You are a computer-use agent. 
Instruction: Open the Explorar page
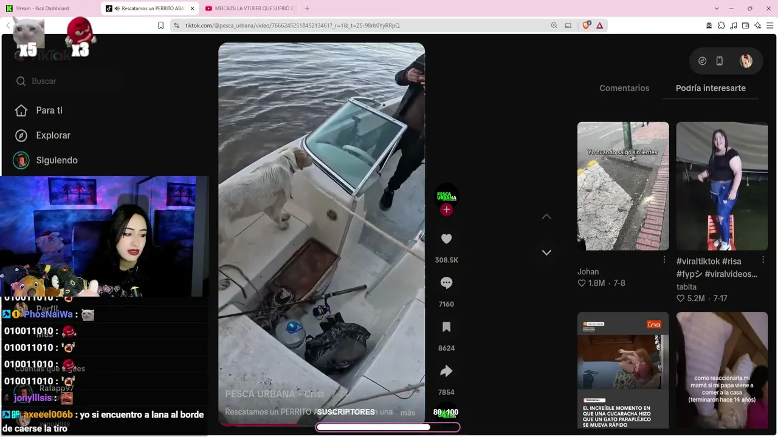[53, 135]
